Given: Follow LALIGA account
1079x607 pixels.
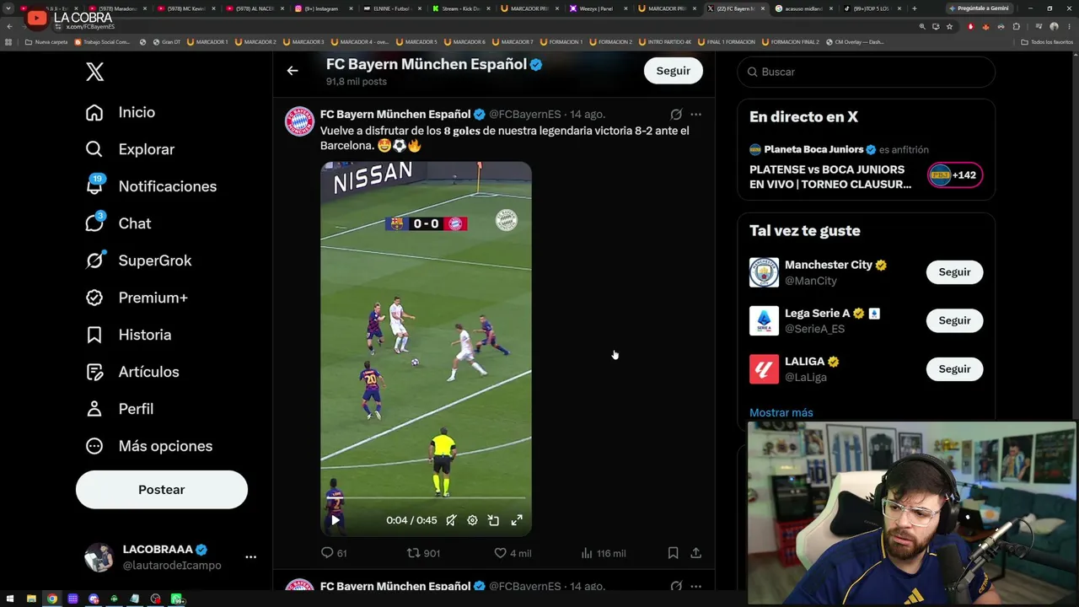Looking at the screenshot, I should [x=954, y=369].
